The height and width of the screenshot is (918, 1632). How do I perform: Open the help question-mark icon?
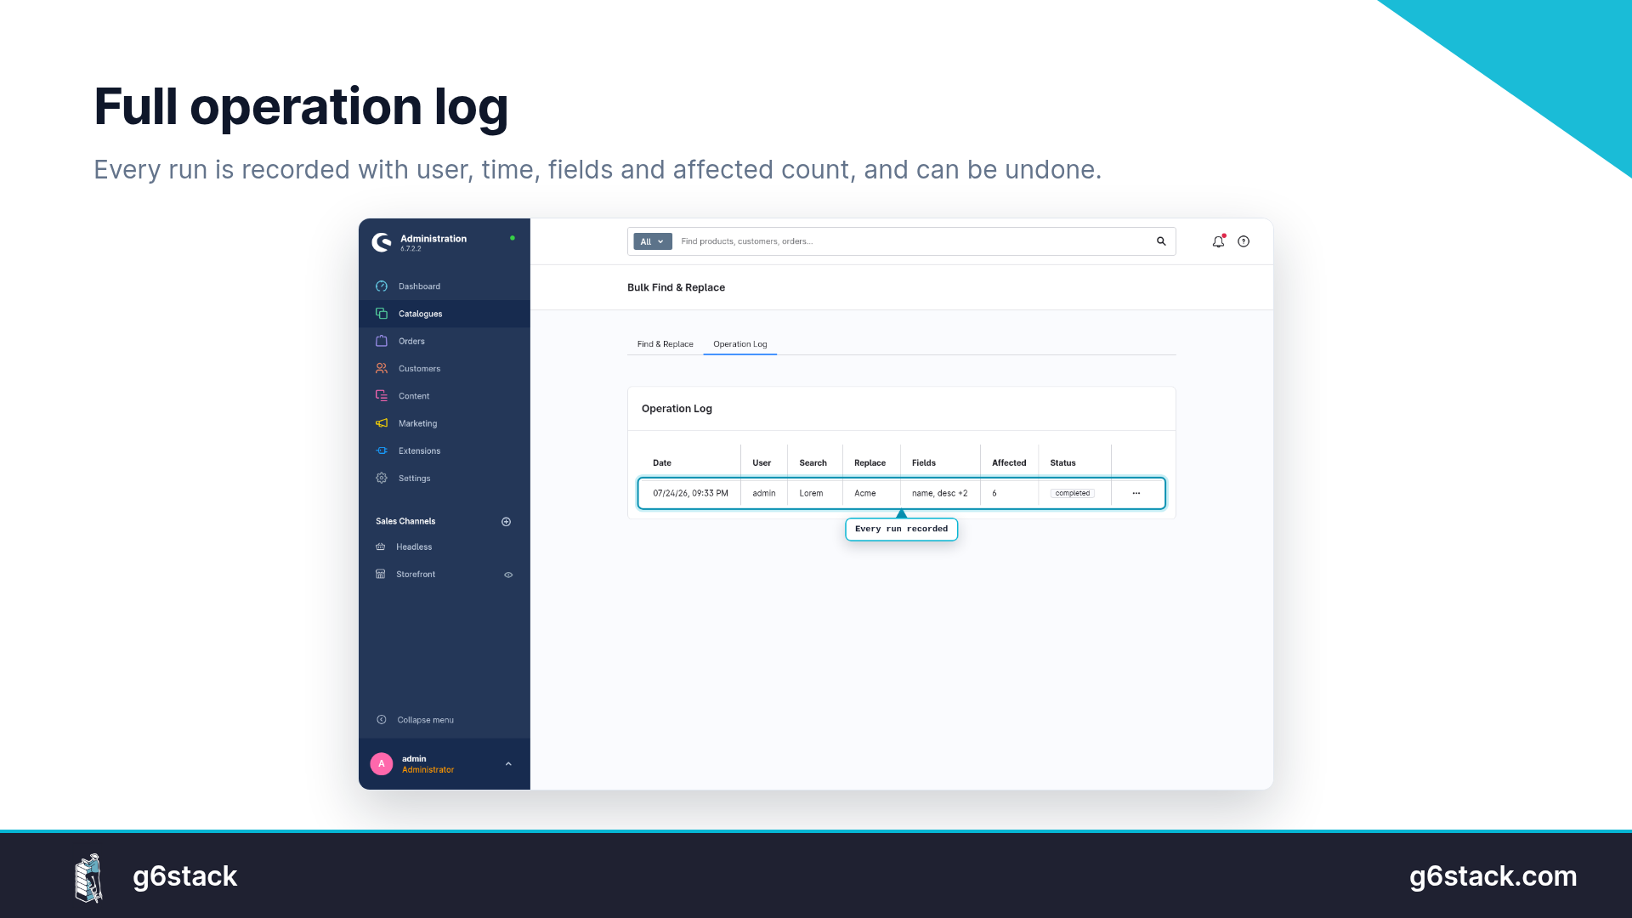click(1244, 241)
